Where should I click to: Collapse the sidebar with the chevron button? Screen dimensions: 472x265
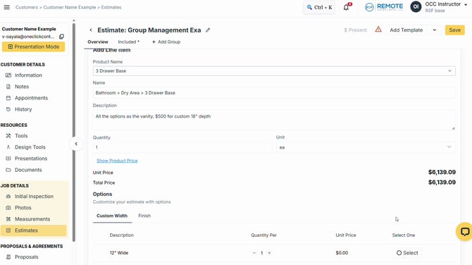tap(76, 144)
